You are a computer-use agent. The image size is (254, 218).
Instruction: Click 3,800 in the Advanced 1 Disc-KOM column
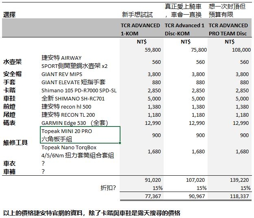point(198,74)
